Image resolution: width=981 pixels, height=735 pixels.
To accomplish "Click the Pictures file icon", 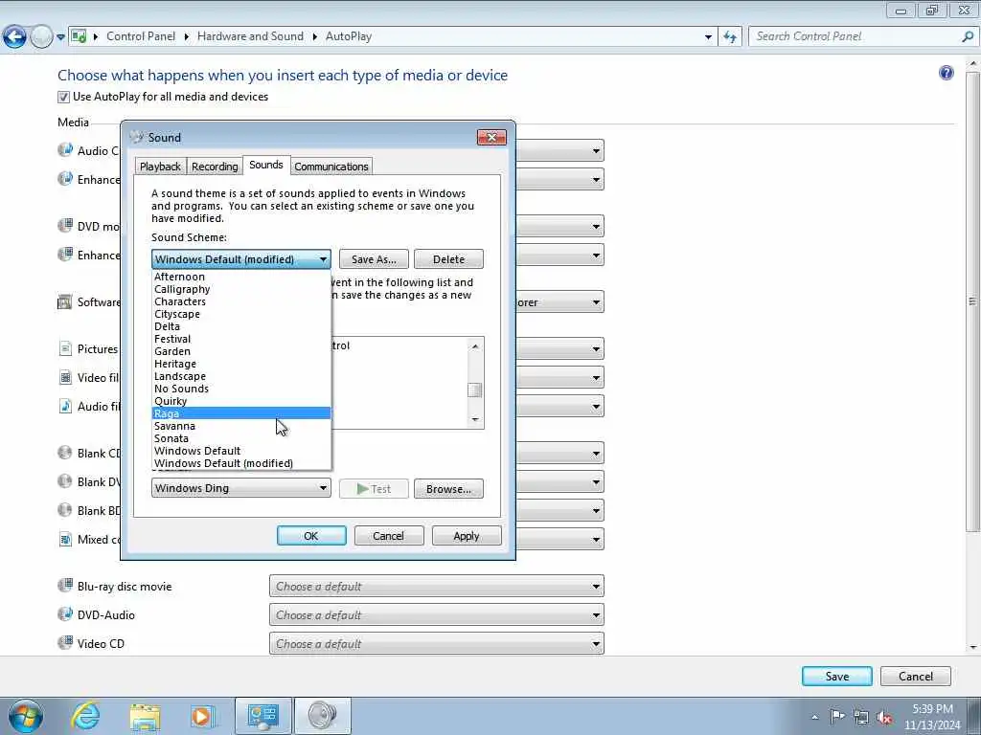I will (x=65, y=348).
